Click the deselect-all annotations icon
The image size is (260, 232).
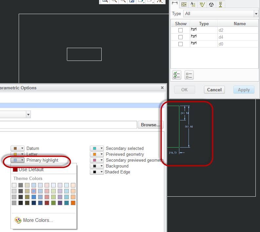coord(189,75)
